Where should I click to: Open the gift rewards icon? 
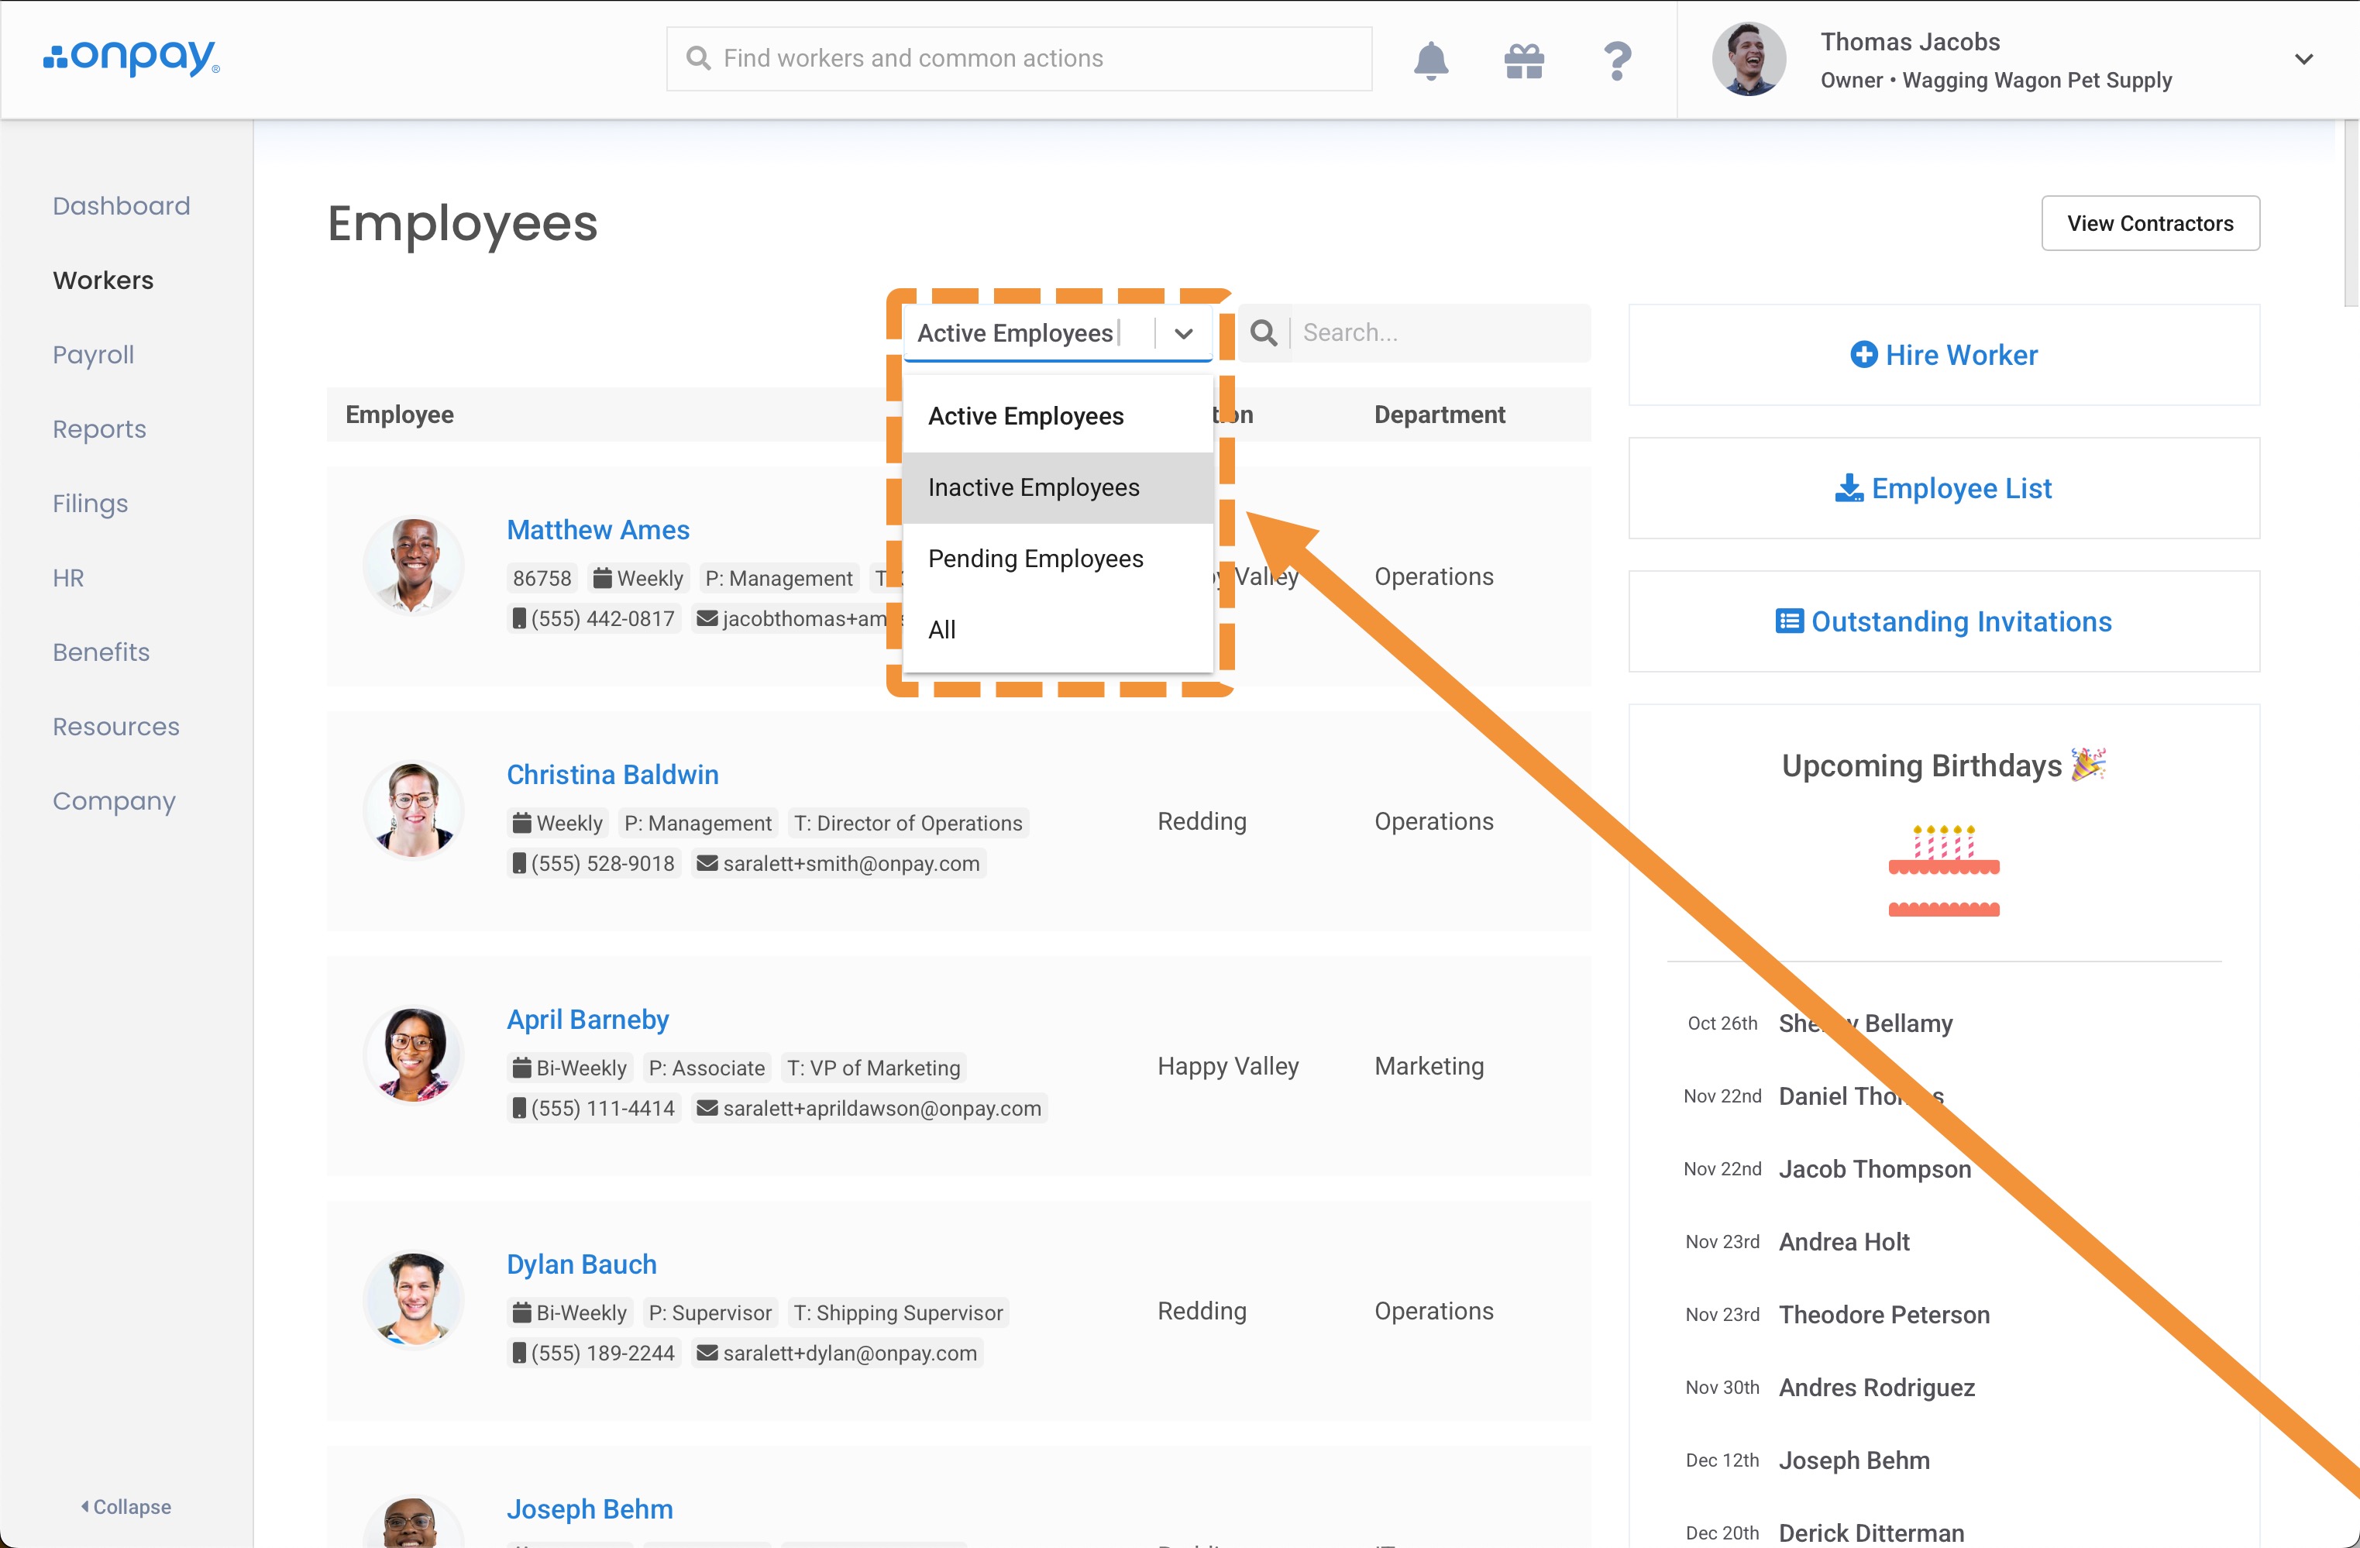pyautogui.click(x=1523, y=61)
